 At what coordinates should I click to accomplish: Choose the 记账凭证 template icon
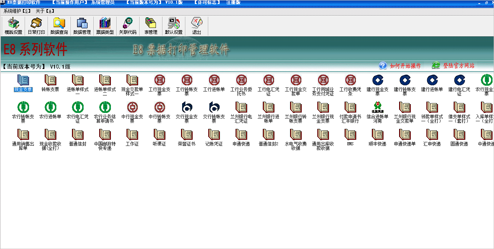click(x=214, y=138)
